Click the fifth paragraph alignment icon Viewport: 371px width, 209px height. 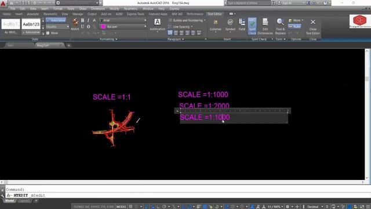point(193,33)
